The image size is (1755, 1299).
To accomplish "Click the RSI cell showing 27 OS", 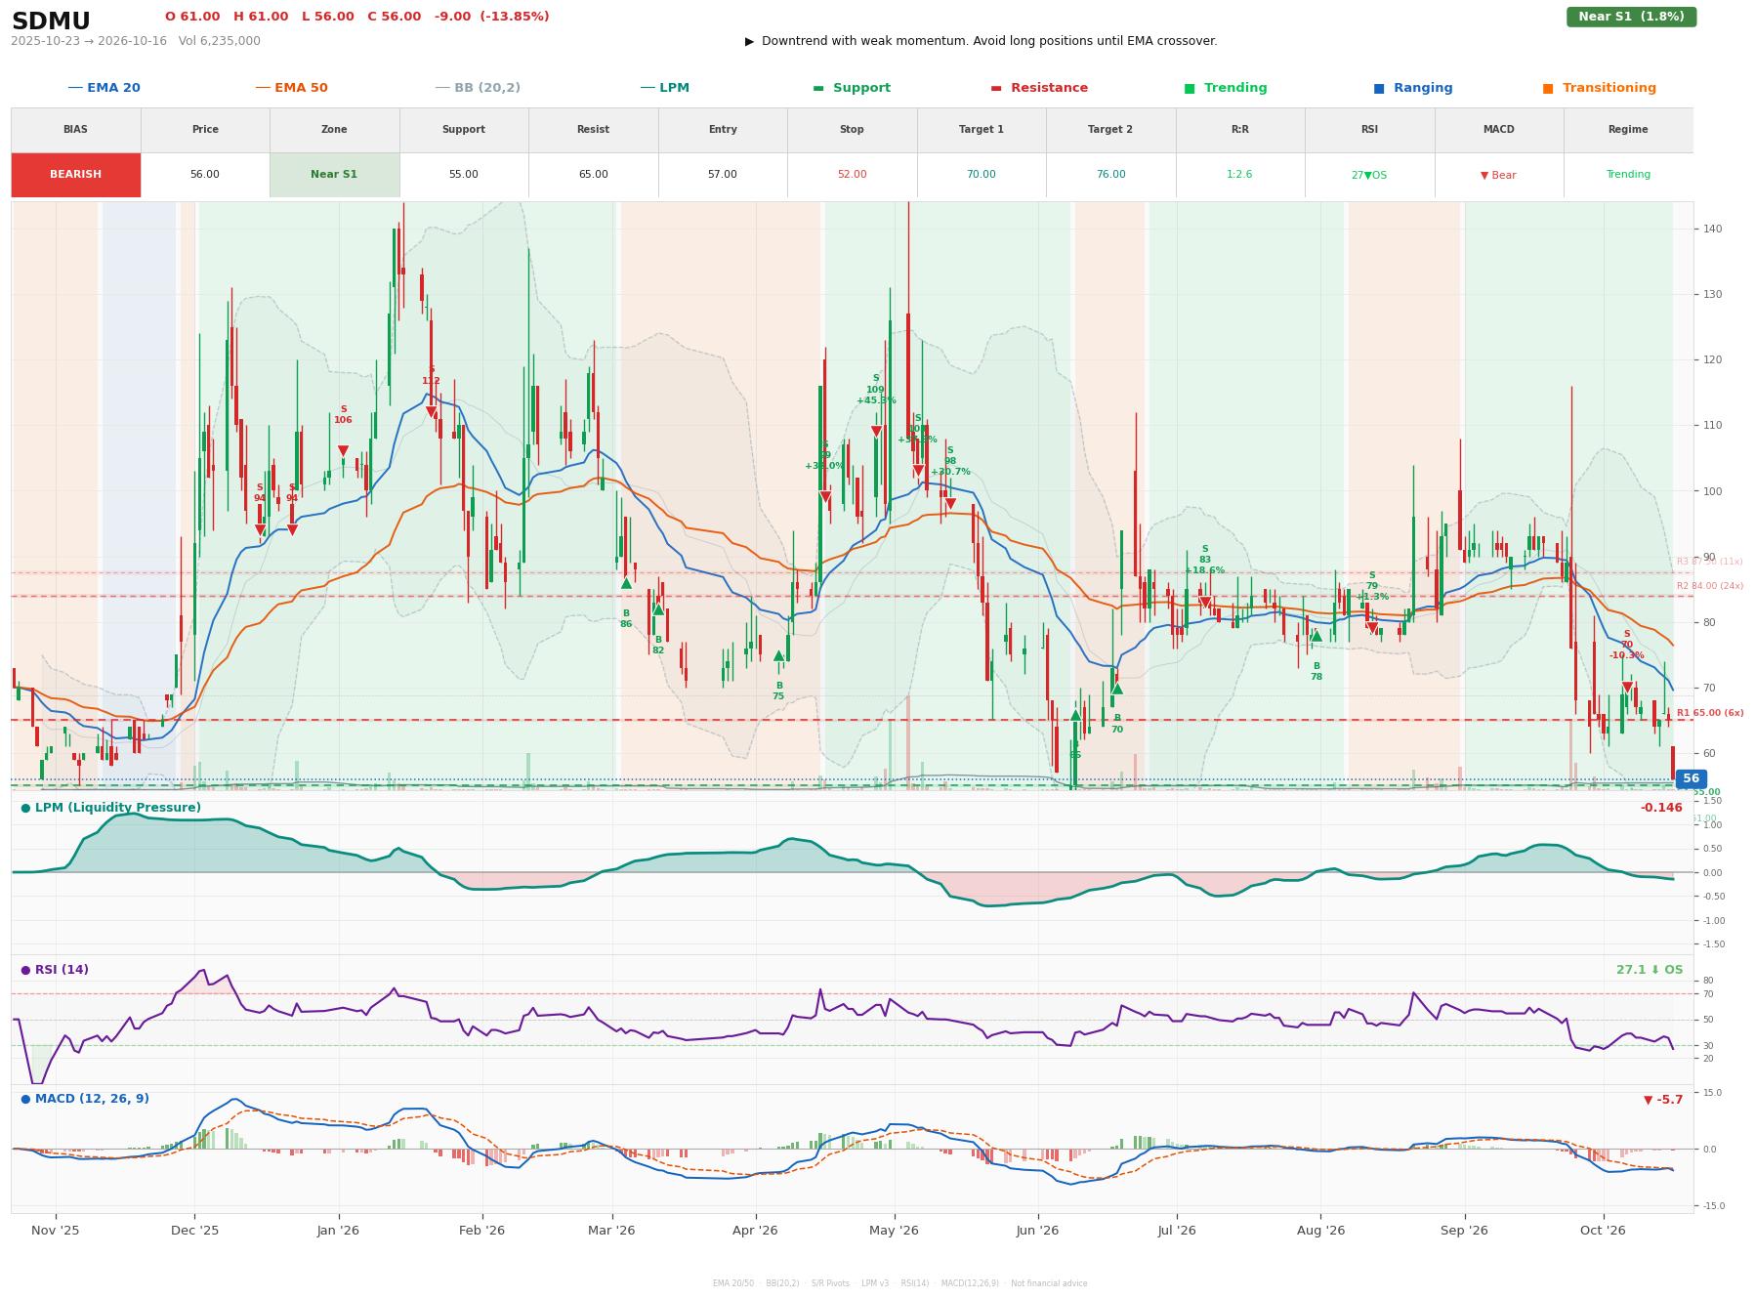I will coord(1369,175).
